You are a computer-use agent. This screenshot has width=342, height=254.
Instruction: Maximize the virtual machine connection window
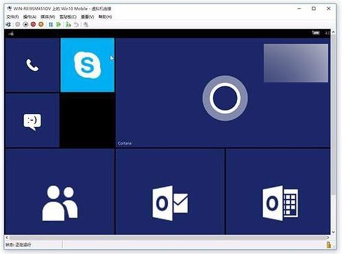point(313,9)
